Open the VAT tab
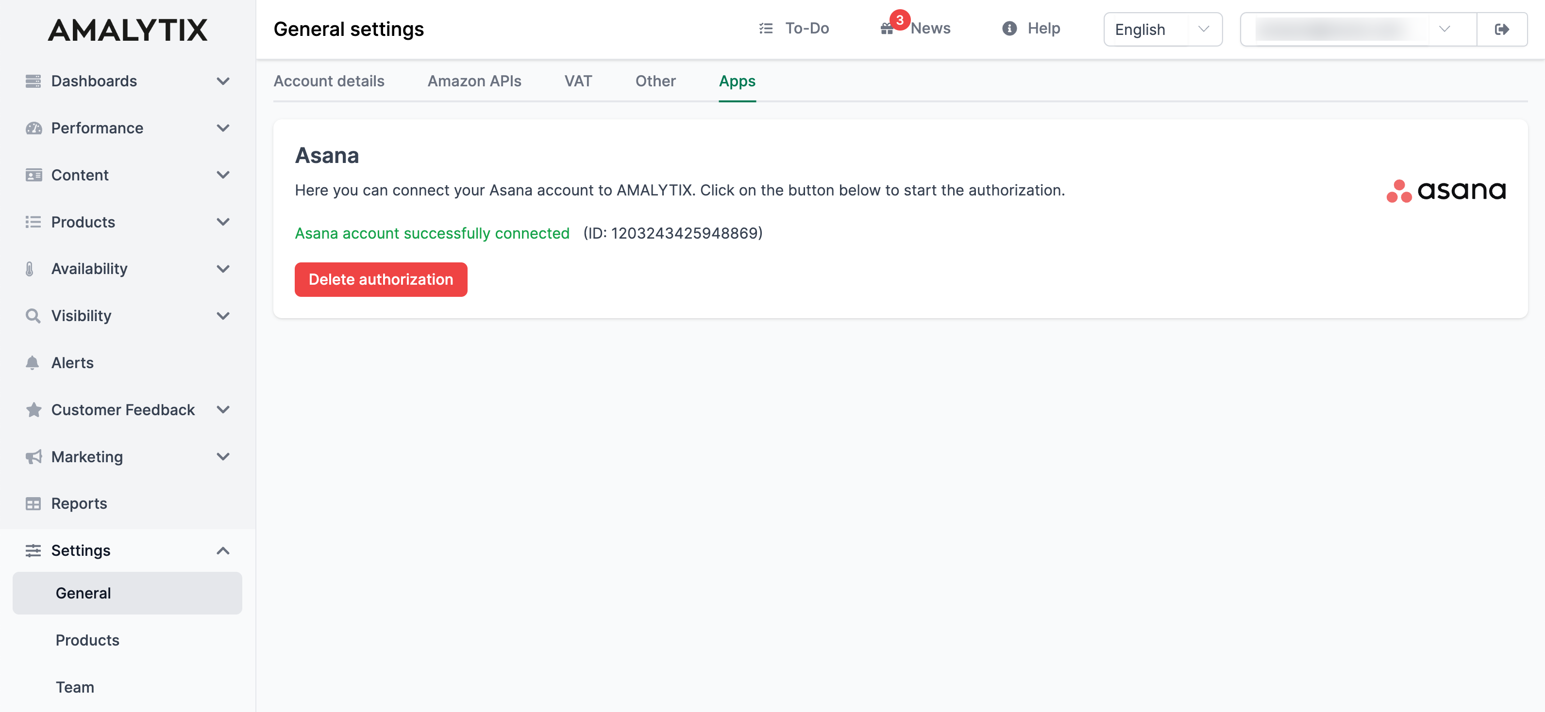1545x712 pixels. (578, 81)
